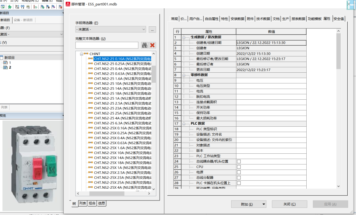Click page 1 icon in project tree
The image size is (356, 215).
[6, 62]
